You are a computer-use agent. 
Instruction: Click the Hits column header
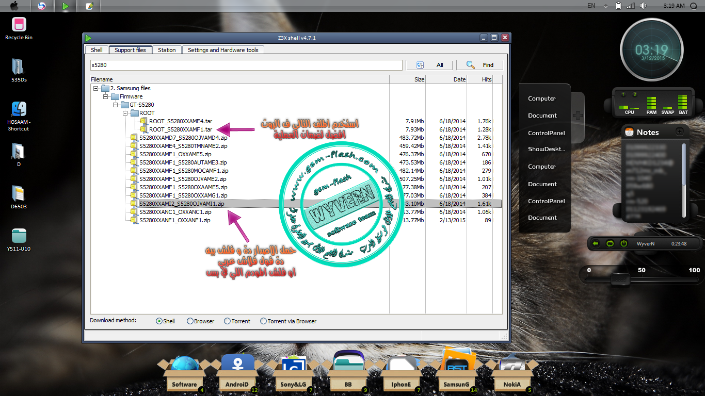pos(480,79)
